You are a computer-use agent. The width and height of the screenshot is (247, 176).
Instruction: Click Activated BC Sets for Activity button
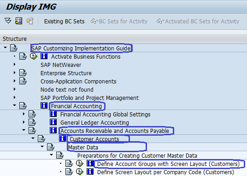coord(198,22)
